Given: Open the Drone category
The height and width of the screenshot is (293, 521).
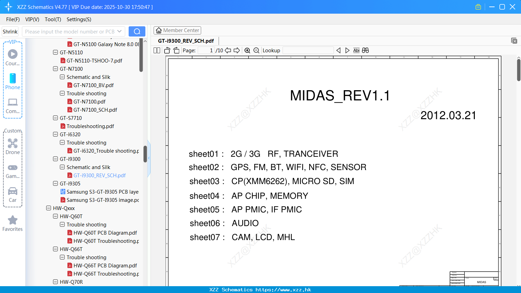Looking at the screenshot, I should [x=13, y=143].
